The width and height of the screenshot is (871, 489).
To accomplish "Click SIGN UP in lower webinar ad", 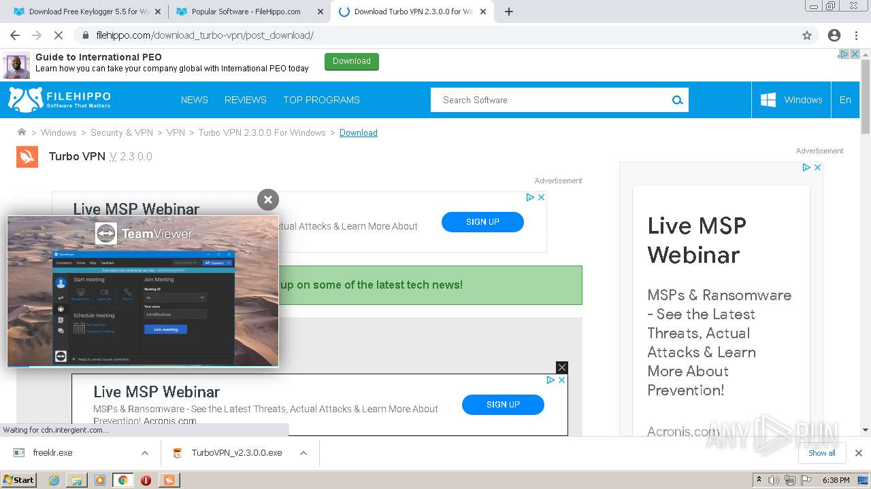I will pyautogui.click(x=503, y=405).
